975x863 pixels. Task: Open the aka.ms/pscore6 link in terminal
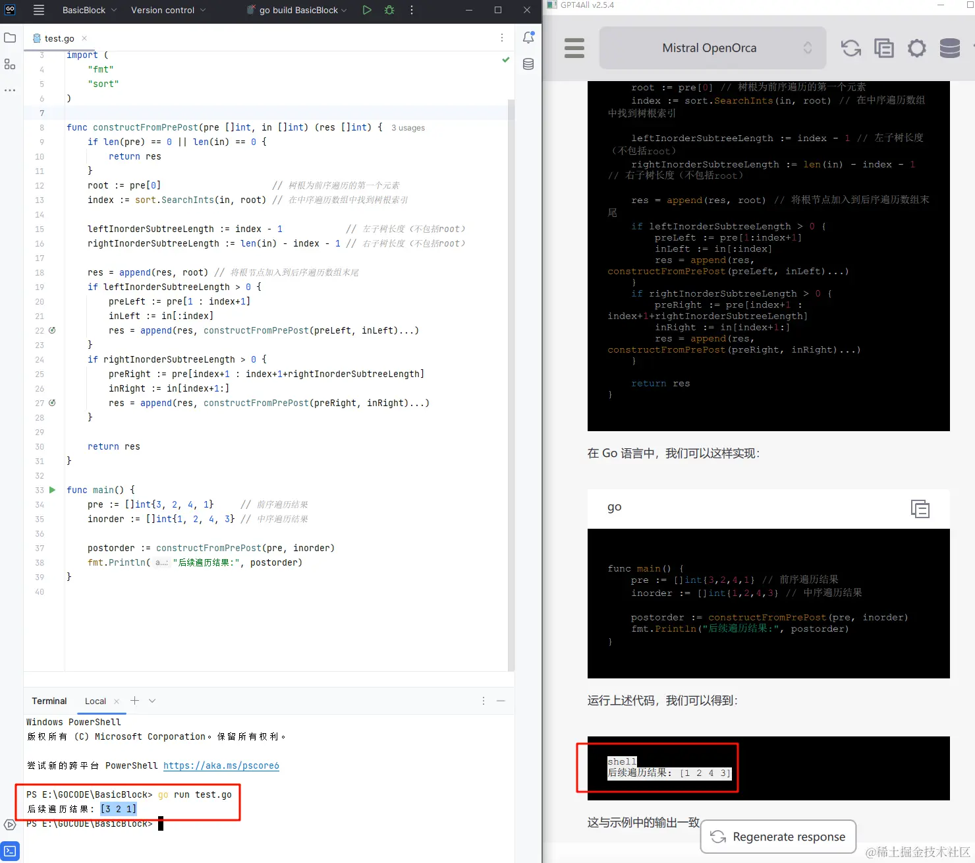click(x=221, y=765)
